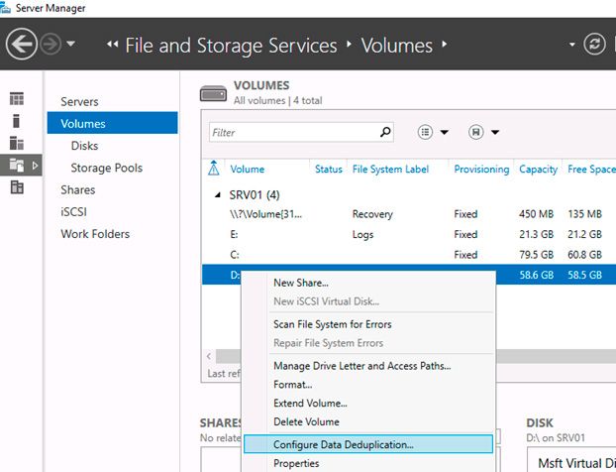Viewport: 616px width, 472px height.
Task: Click the forward navigation arrow button
Action: pyautogui.click(x=51, y=44)
